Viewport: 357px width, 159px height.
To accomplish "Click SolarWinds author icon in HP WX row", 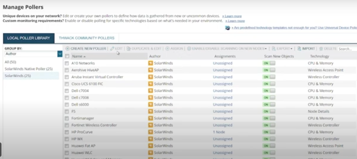I will pyautogui.click(x=150, y=139).
